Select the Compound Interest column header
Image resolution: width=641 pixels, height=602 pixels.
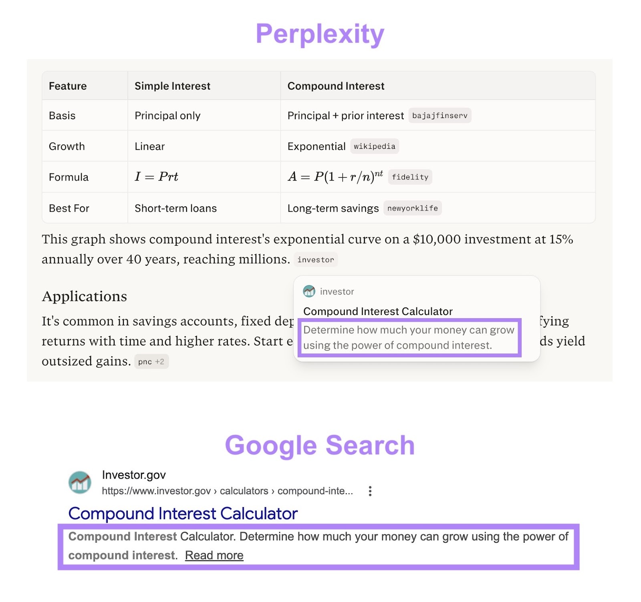[336, 86]
